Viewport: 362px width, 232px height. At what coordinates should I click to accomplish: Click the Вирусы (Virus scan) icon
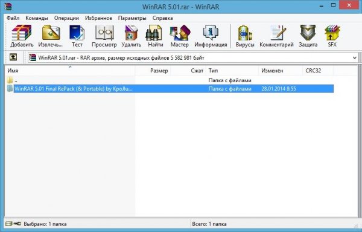tap(245, 36)
